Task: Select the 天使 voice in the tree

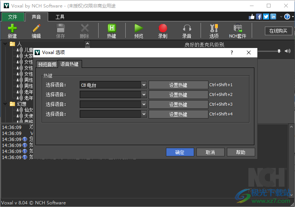Action: click(x=29, y=116)
